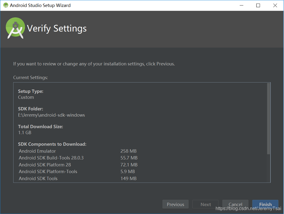Click the 'Current Settings:' label
Image resolution: width=284 pixels, height=214 pixels.
[x=30, y=78]
